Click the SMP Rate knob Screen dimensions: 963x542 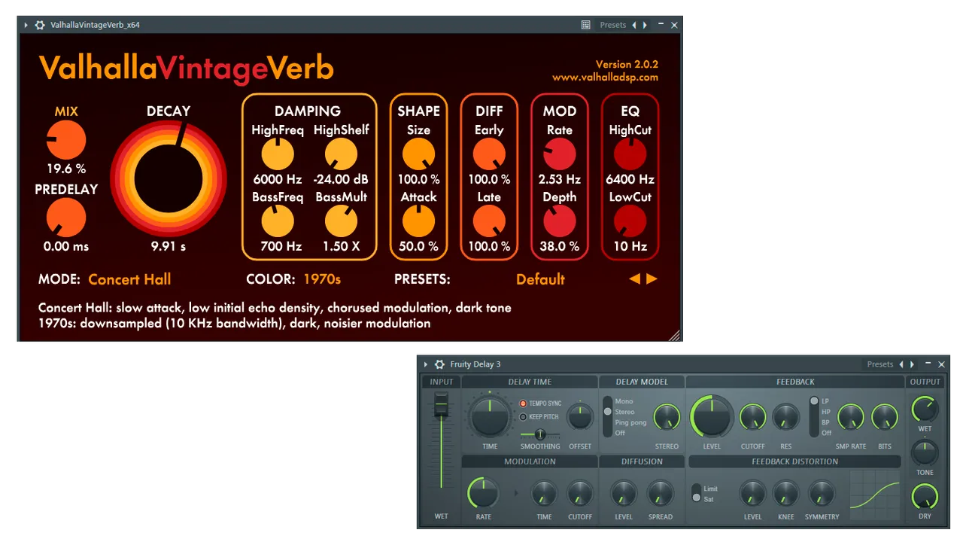[851, 417]
